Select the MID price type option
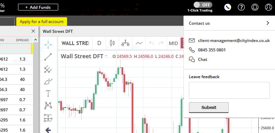 click(173, 43)
